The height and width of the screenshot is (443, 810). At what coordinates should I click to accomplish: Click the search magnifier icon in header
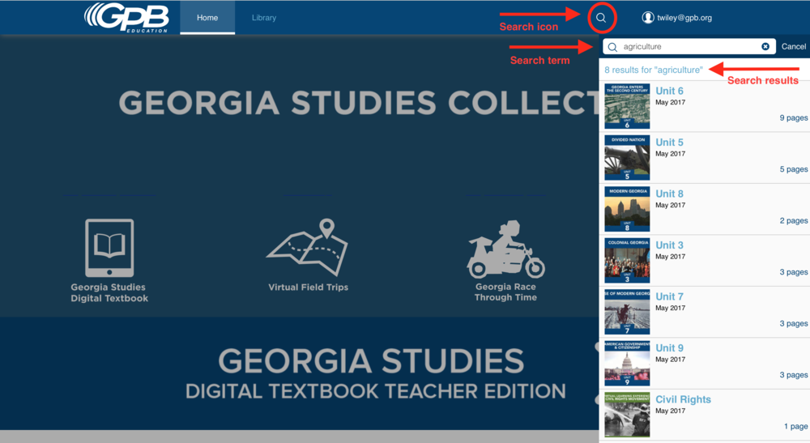click(x=601, y=18)
